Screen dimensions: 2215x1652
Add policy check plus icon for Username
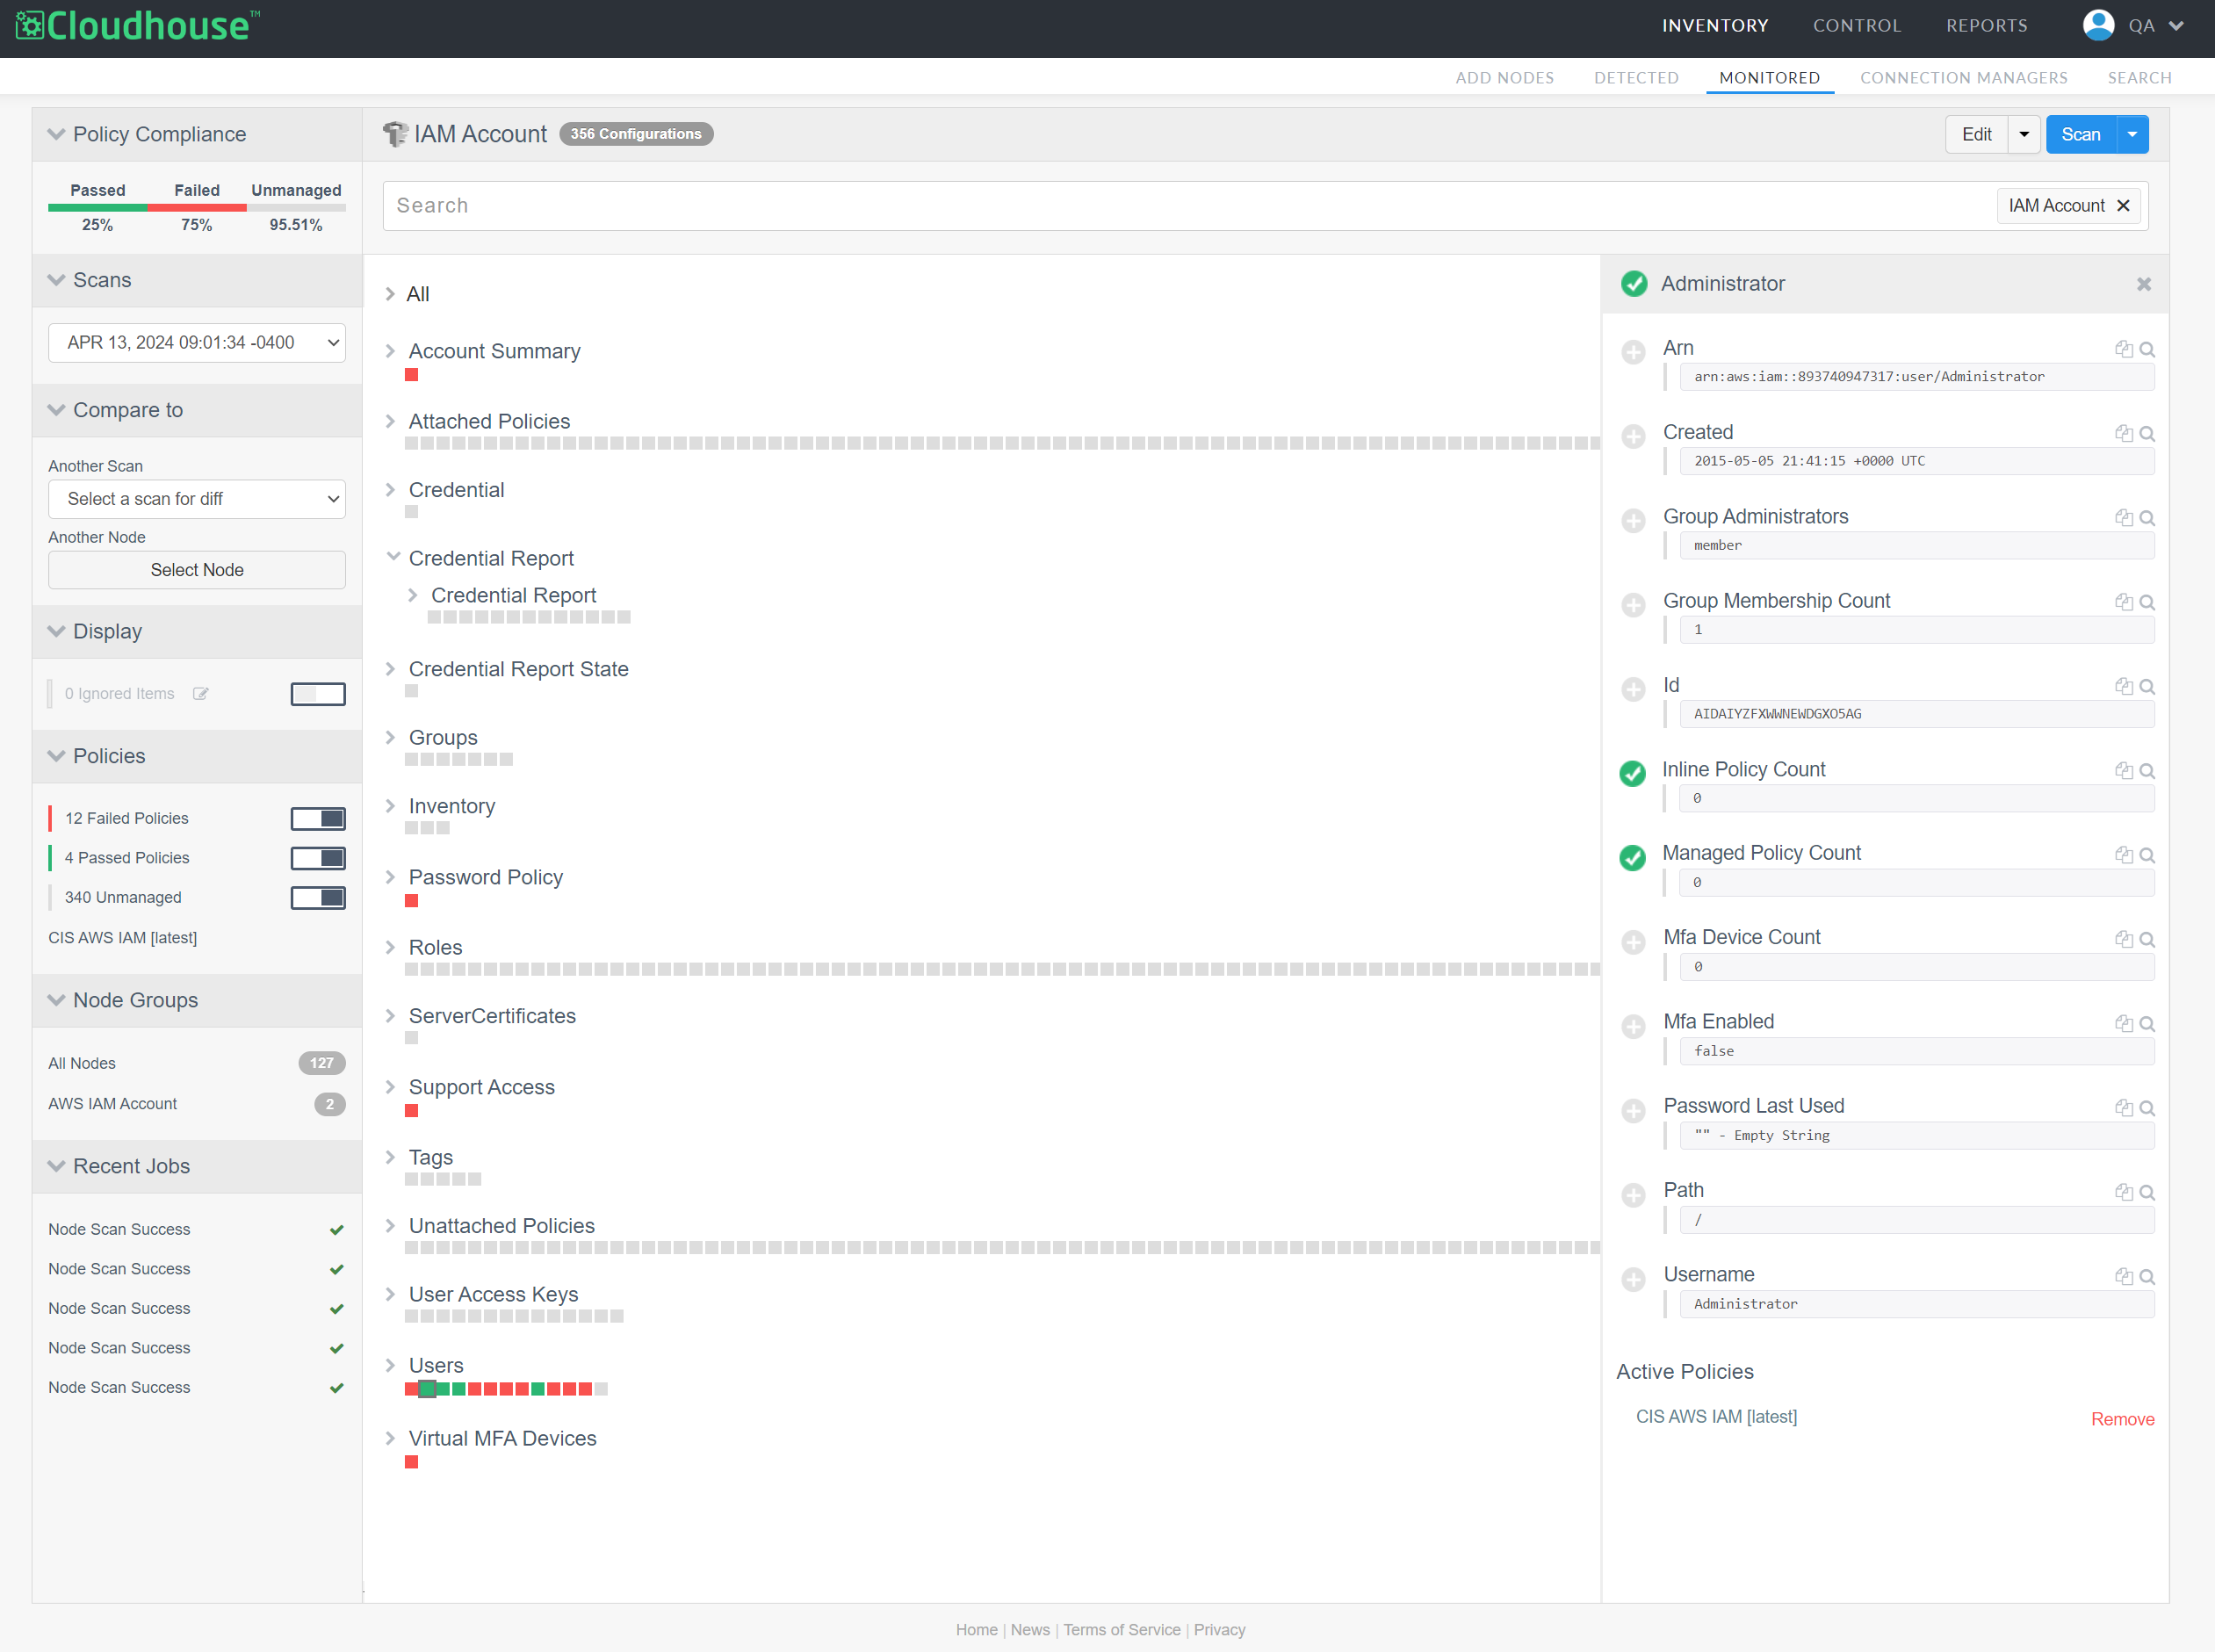1633,1279
